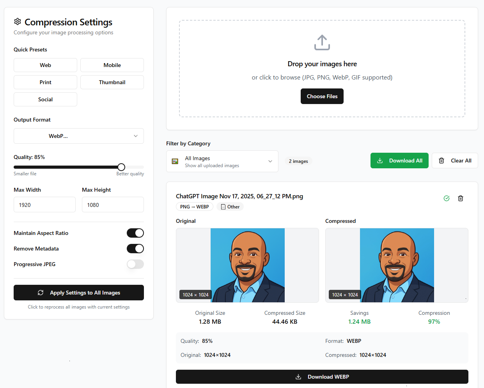Click the Max Height input field
The height and width of the screenshot is (388, 484).
[113, 205]
